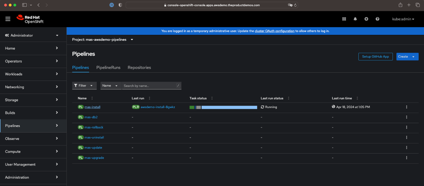This screenshot has width=424, height=186.
Task: Expand the Create button dropdown arrow
Action: click(x=414, y=56)
